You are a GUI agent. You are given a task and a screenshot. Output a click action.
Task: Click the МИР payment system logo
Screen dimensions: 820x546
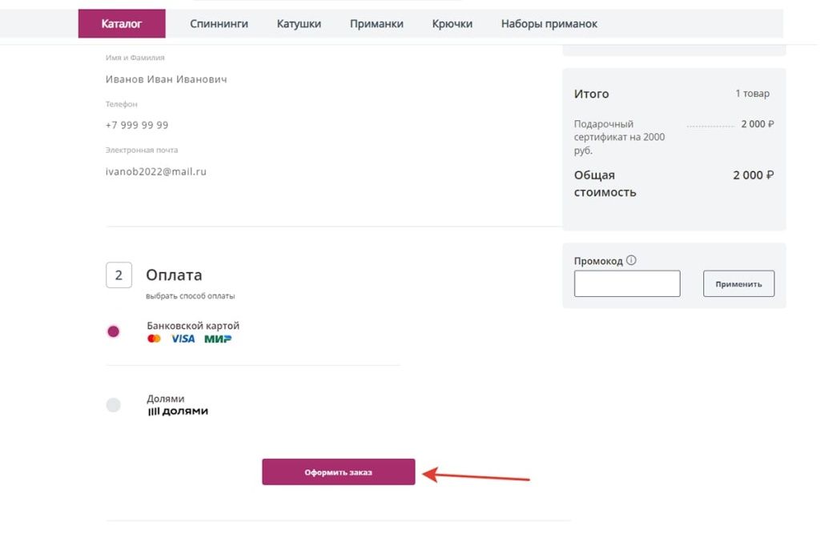pyautogui.click(x=218, y=339)
